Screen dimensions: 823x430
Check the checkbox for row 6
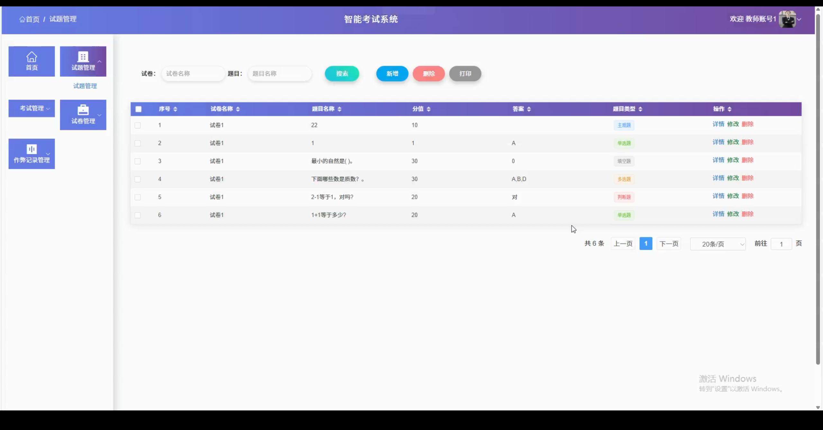pos(138,215)
